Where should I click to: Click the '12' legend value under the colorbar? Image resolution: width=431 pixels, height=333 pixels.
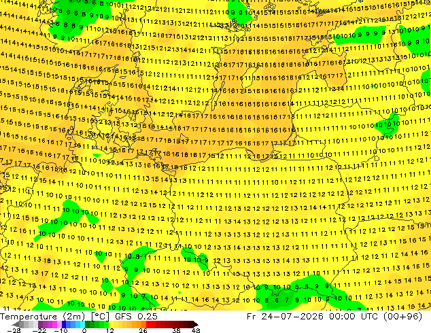110,330
